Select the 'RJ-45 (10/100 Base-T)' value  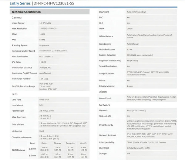[x=137, y=111]
